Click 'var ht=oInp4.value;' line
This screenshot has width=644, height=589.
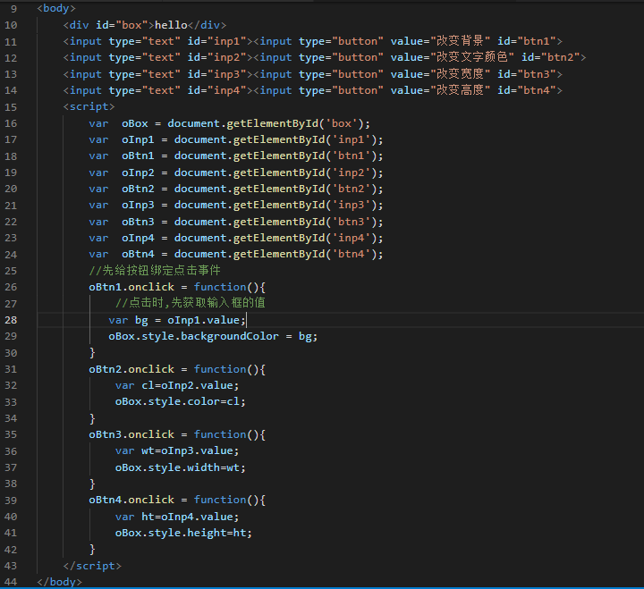pyautogui.click(x=177, y=517)
